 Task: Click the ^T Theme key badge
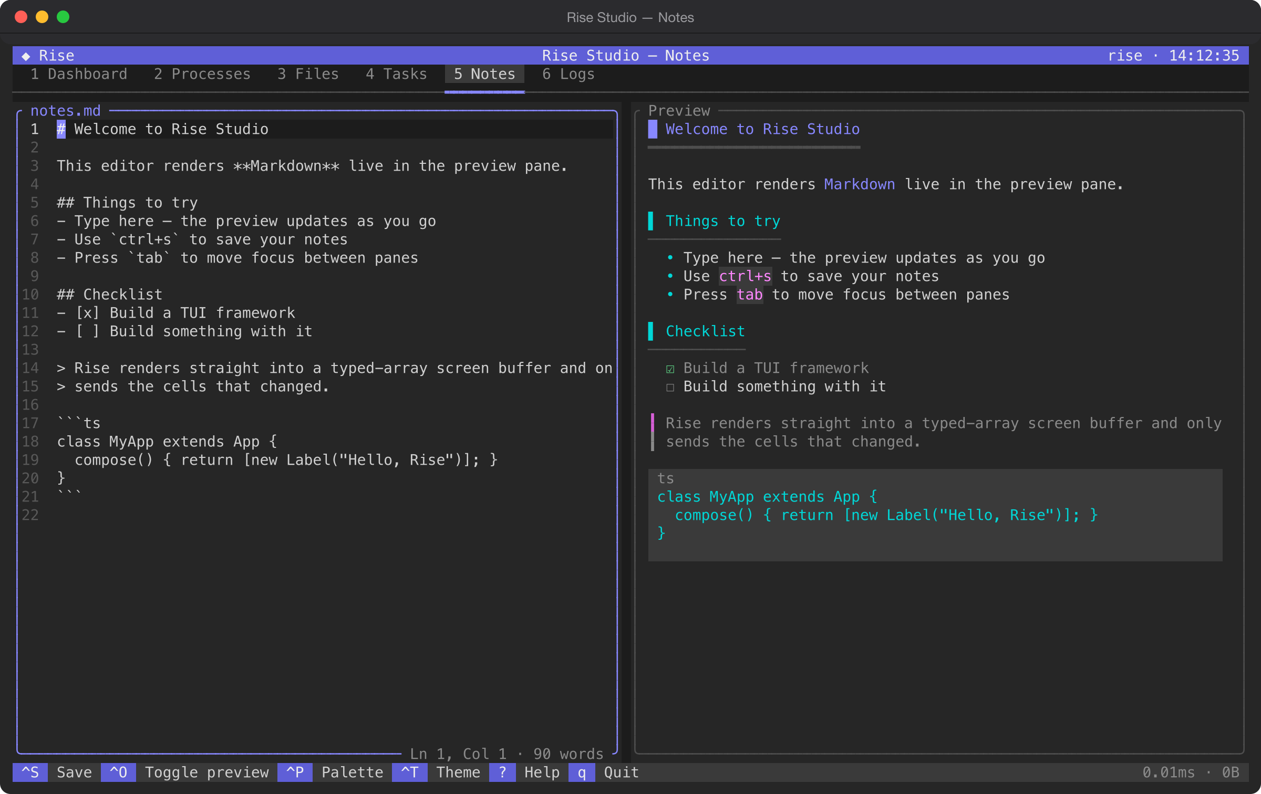[x=410, y=772]
